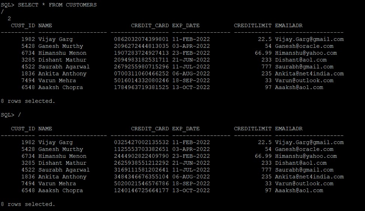
Task: Click the CREDIT_CARD header in the second result
Action: coord(150,128)
